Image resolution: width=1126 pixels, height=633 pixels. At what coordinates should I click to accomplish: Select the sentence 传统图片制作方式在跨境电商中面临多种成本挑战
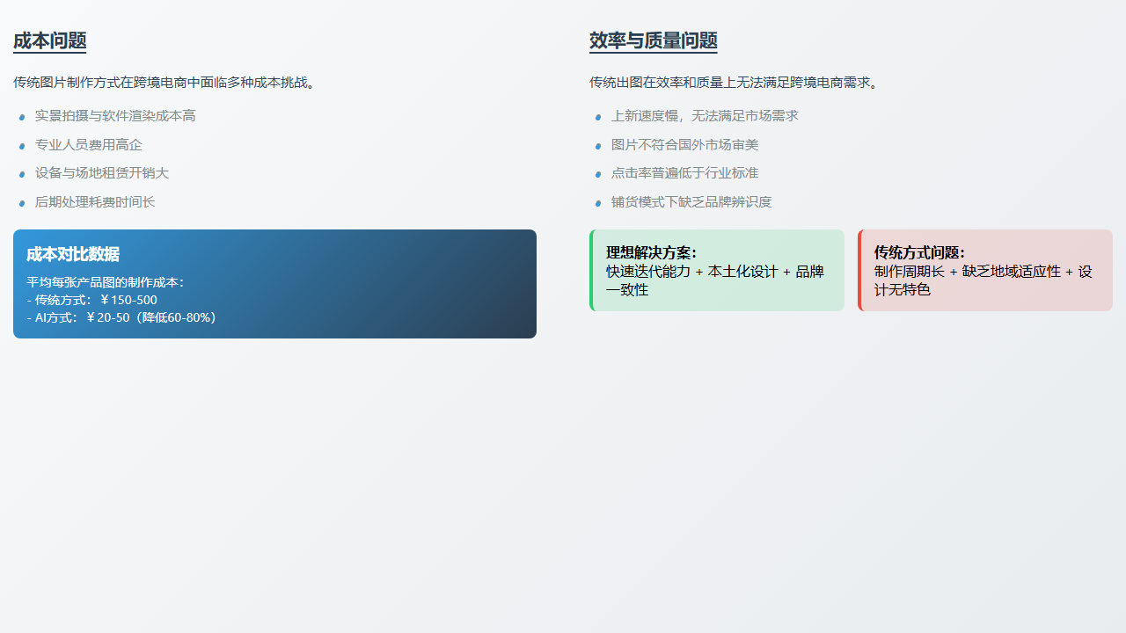point(165,83)
